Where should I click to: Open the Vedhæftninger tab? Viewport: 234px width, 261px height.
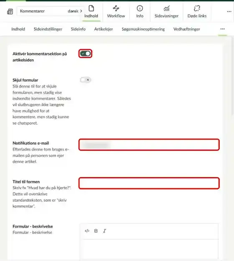(x=186, y=29)
